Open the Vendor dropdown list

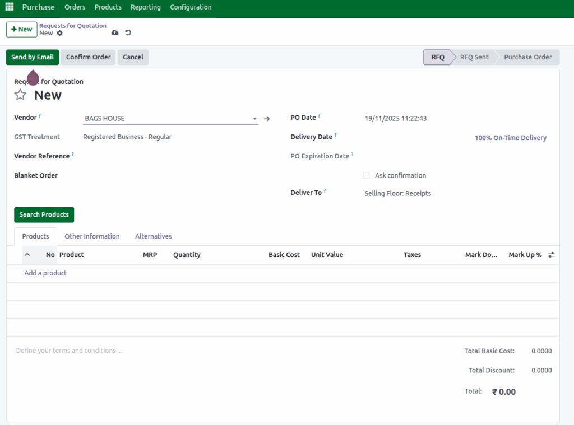(254, 119)
